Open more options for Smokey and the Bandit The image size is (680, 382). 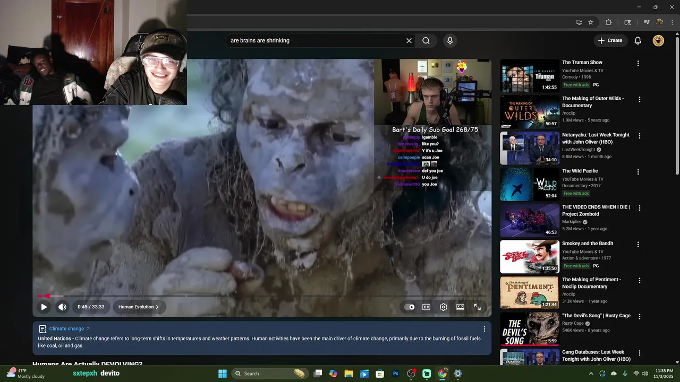pos(638,245)
